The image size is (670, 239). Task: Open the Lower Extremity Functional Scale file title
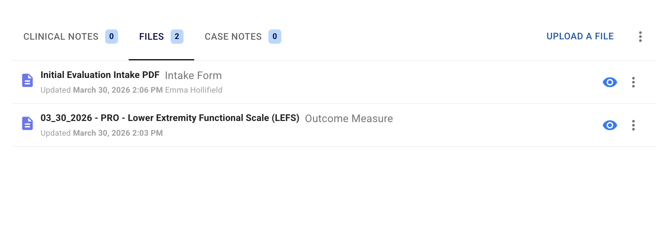[x=170, y=118]
